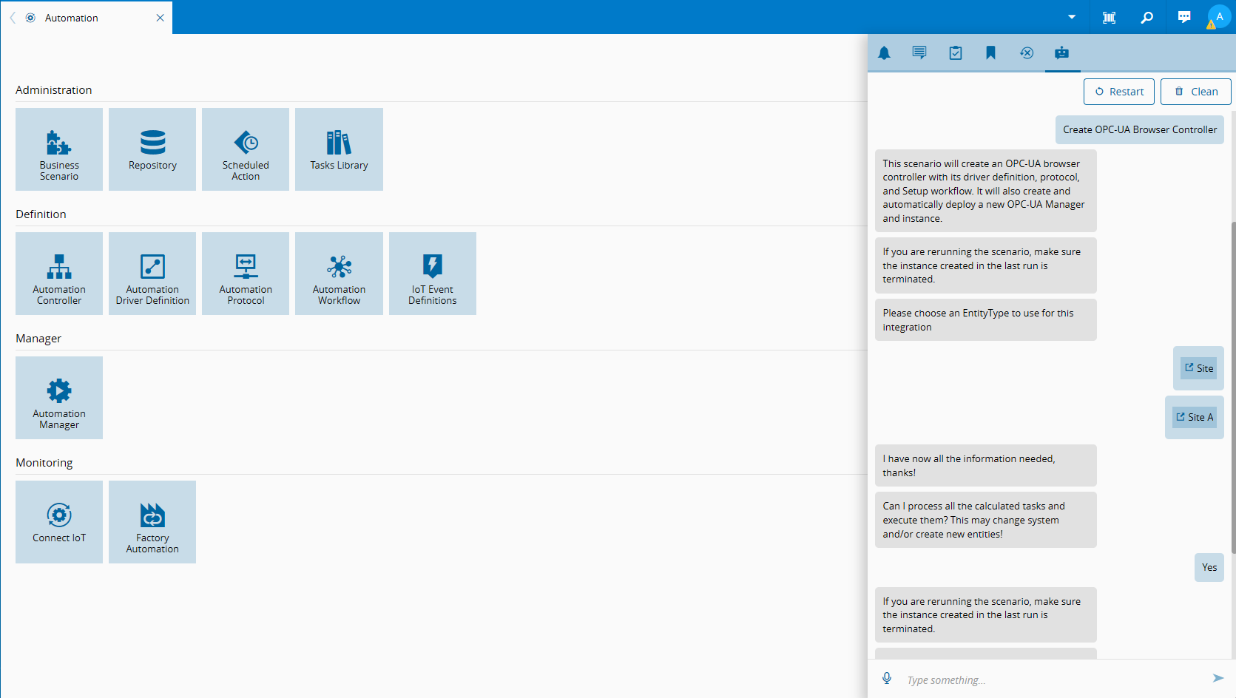Open the Automation Protocol tile
This screenshot has height=698, width=1236.
coord(246,274)
